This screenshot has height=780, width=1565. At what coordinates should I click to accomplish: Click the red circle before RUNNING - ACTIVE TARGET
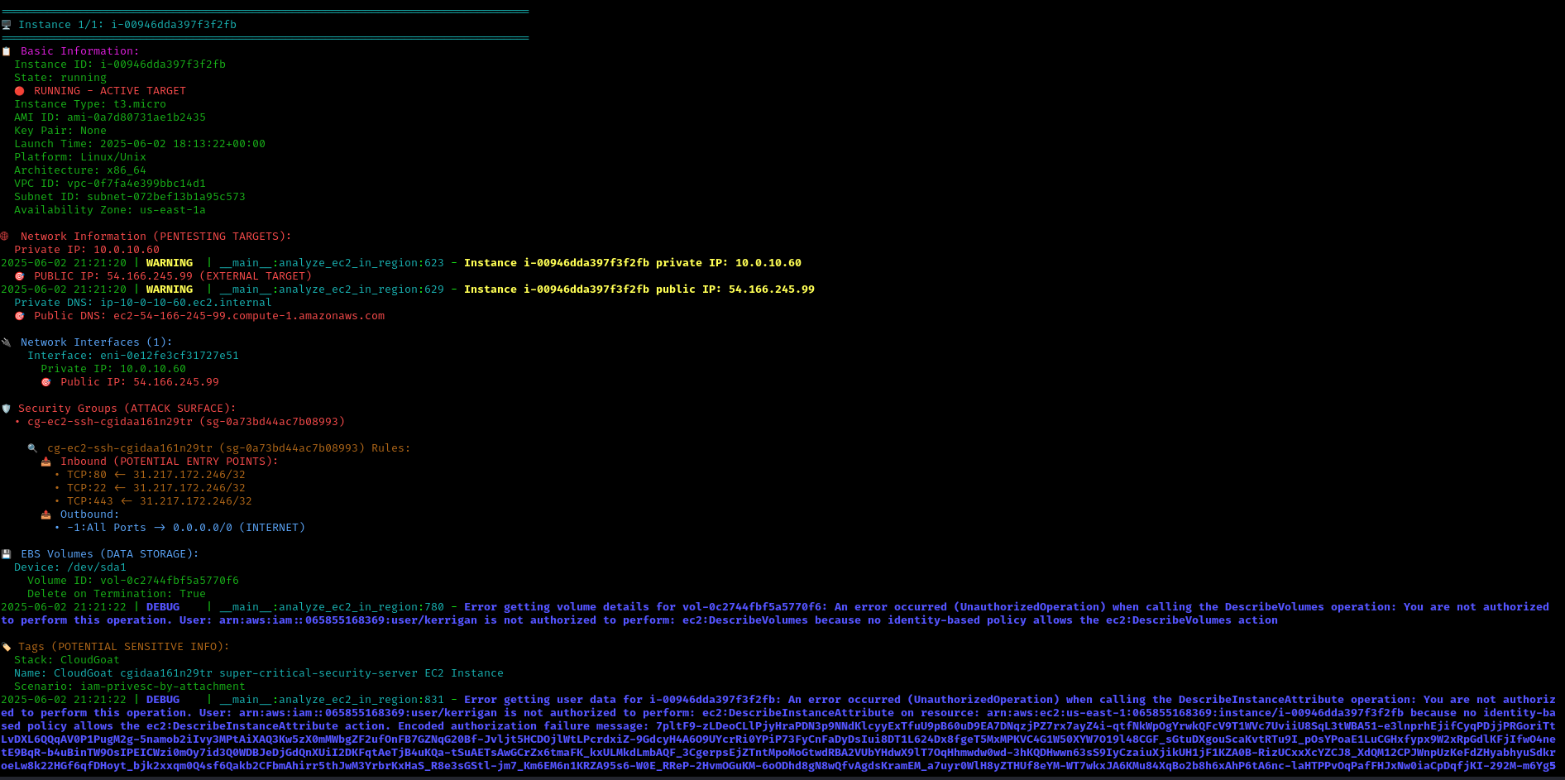click(x=19, y=91)
